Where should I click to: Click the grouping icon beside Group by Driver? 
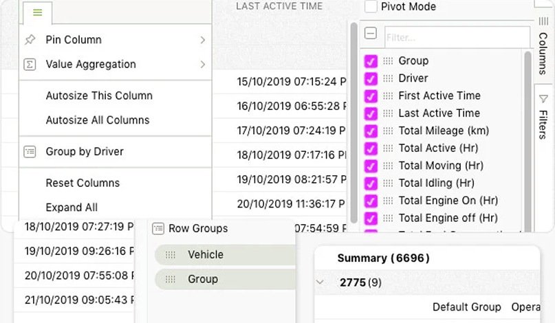pos(30,152)
